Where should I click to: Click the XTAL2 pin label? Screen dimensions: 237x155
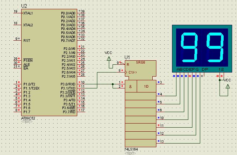click(28, 25)
